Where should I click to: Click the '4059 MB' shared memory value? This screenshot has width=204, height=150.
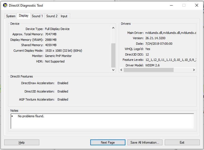click(51, 45)
